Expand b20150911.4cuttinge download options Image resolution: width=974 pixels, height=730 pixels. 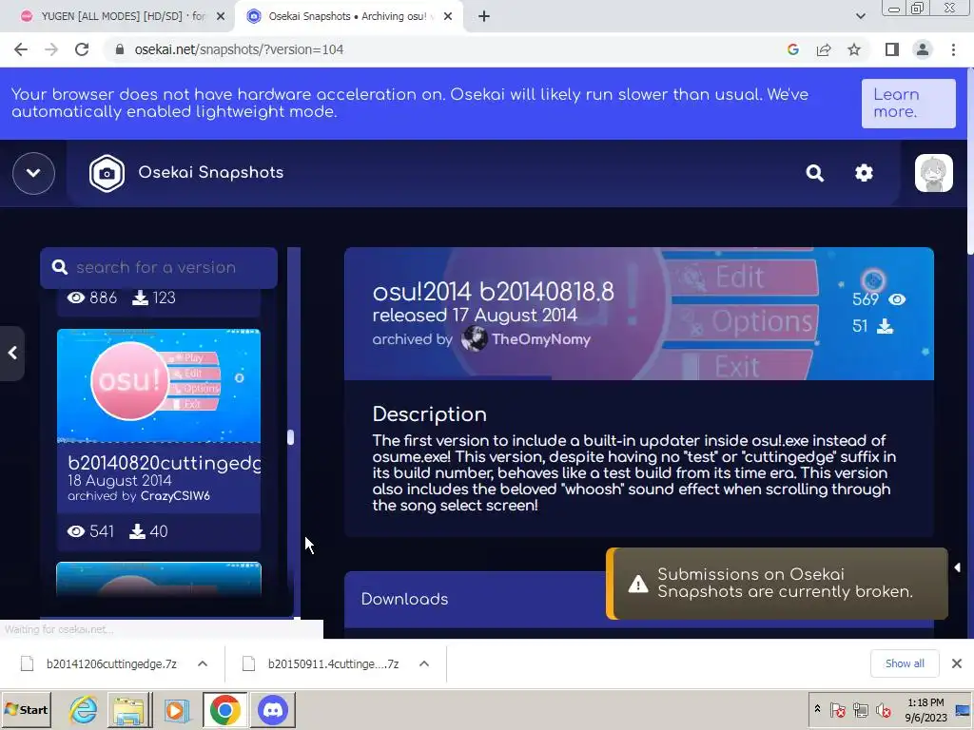[424, 663]
